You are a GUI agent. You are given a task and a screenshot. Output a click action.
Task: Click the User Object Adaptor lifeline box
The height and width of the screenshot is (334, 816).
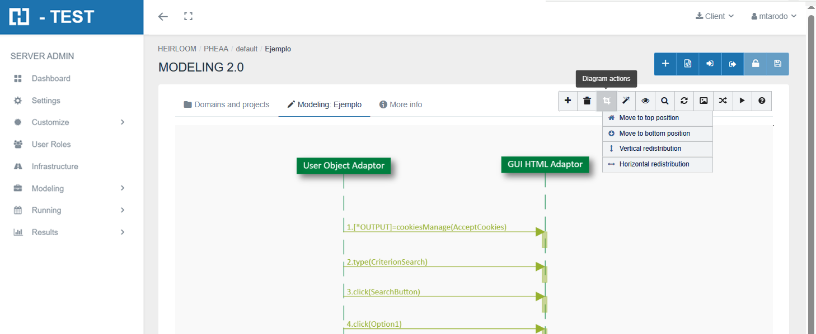[x=344, y=165]
